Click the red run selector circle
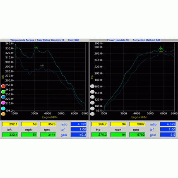The height and width of the screenshot is (178, 178). pos(3,86)
